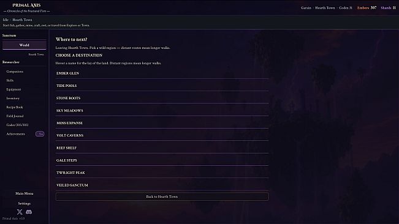Viewport: 399px width, 224px height.
Task: Choose Veiled Sanctum destination
Action: [x=162, y=185]
